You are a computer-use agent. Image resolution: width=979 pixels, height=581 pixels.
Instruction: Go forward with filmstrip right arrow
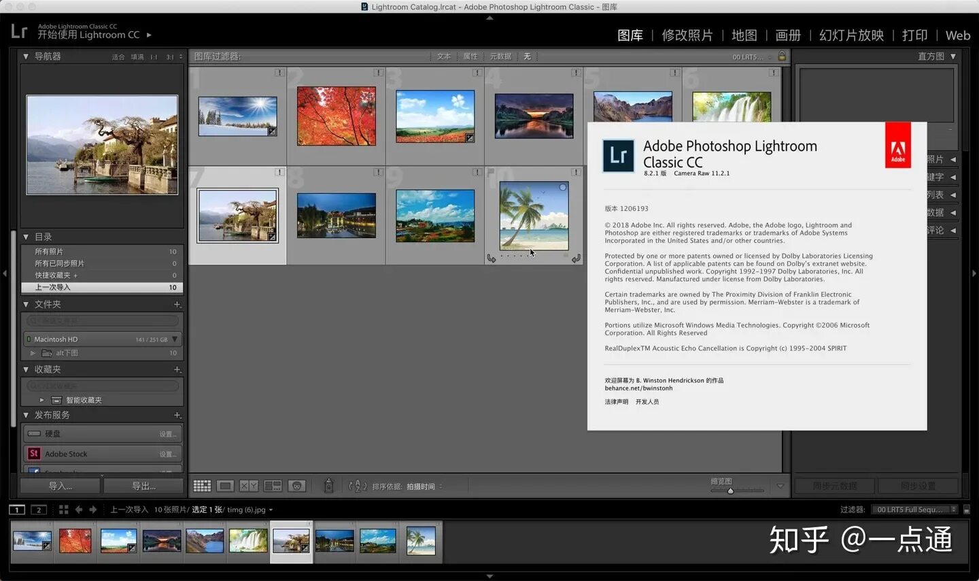coord(93,510)
